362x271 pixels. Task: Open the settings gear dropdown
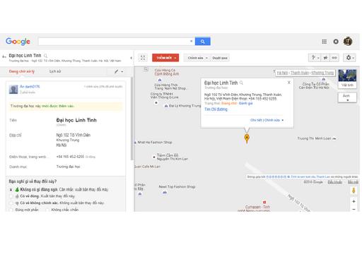click(x=349, y=58)
